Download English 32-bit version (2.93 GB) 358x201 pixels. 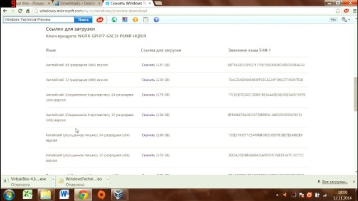tap(148, 80)
